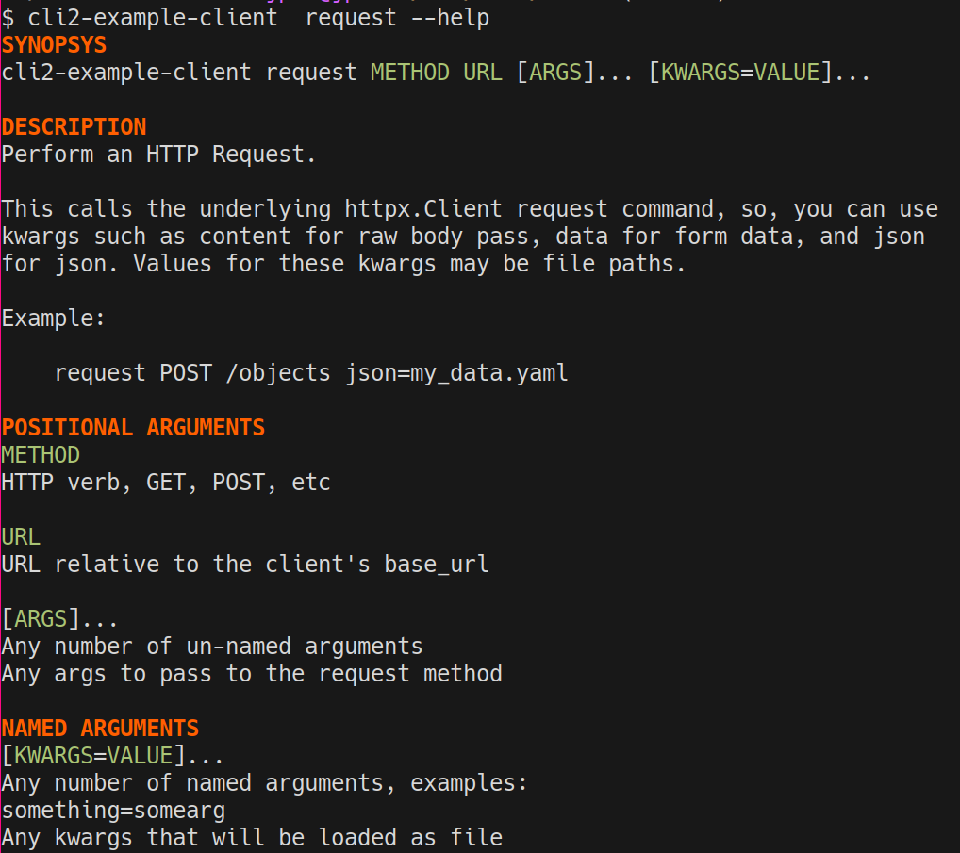Click the text 'httpx.Client' in the description
The height and width of the screenshot is (853, 960).
[x=423, y=209]
